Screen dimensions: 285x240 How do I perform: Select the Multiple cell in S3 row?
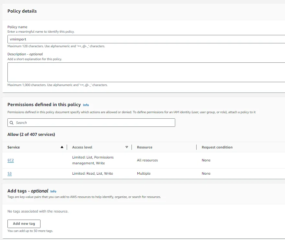[x=144, y=174]
